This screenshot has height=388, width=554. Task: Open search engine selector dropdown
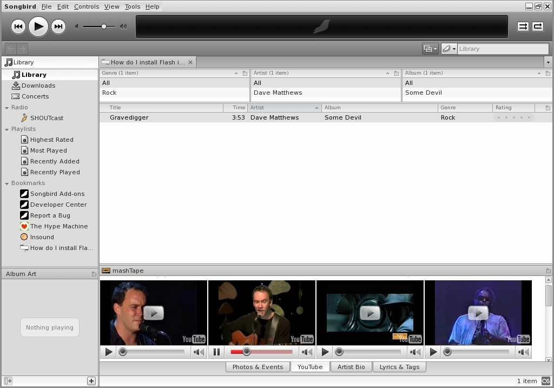[449, 49]
